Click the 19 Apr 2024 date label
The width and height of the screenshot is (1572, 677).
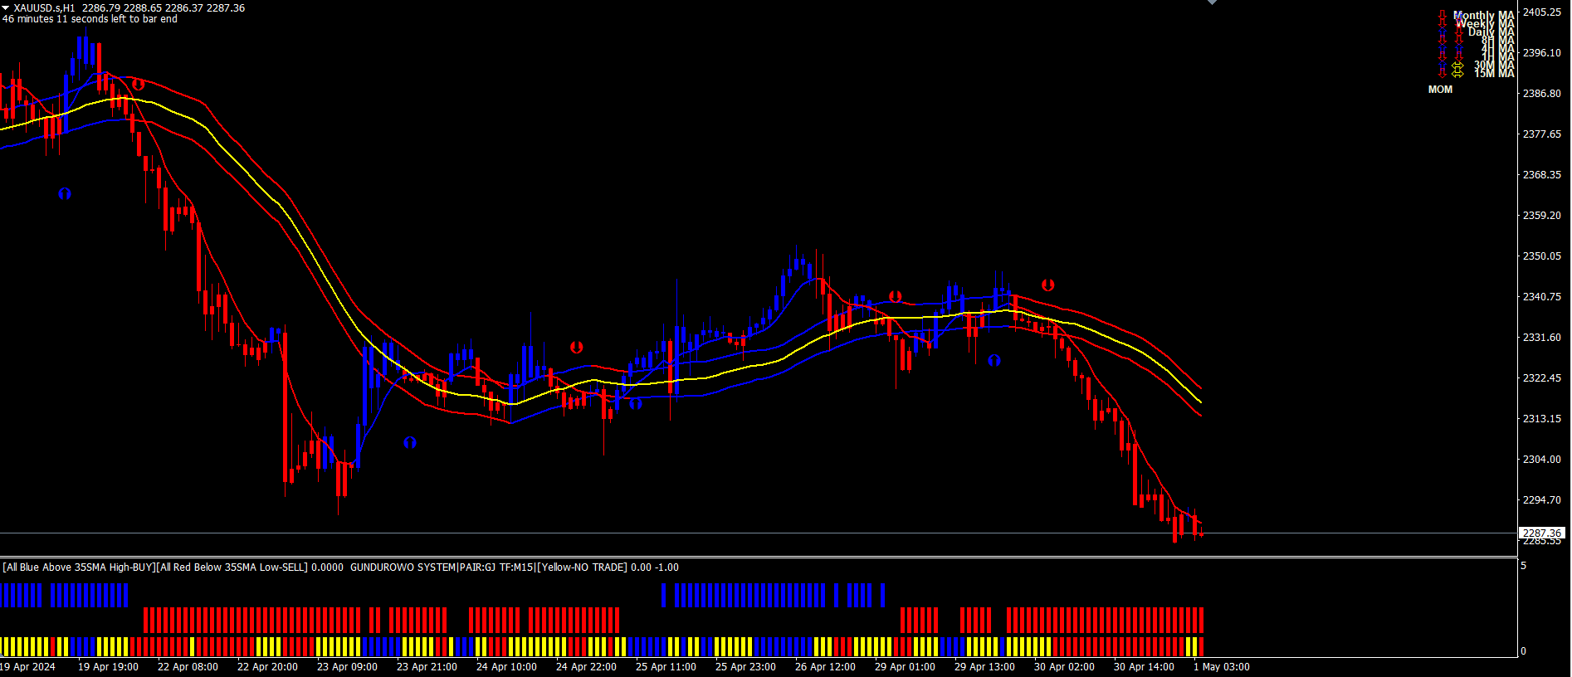coord(28,667)
